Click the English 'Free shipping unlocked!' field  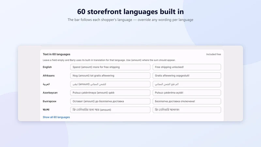click(187, 67)
